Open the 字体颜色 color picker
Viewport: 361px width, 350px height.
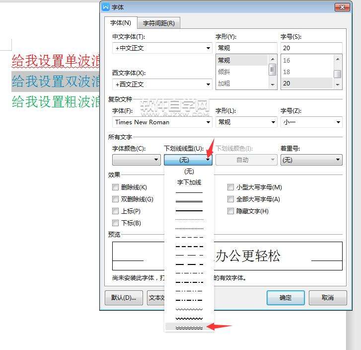click(136, 160)
